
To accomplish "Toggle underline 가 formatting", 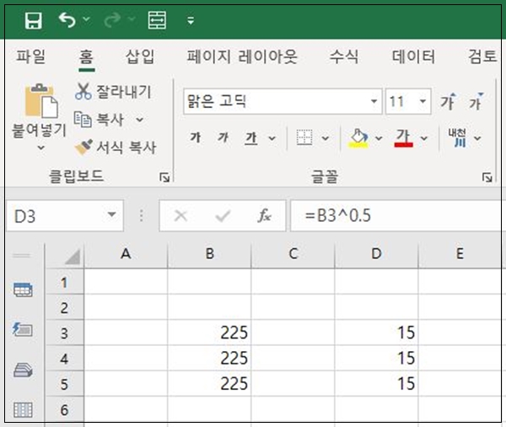I will (251, 138).
